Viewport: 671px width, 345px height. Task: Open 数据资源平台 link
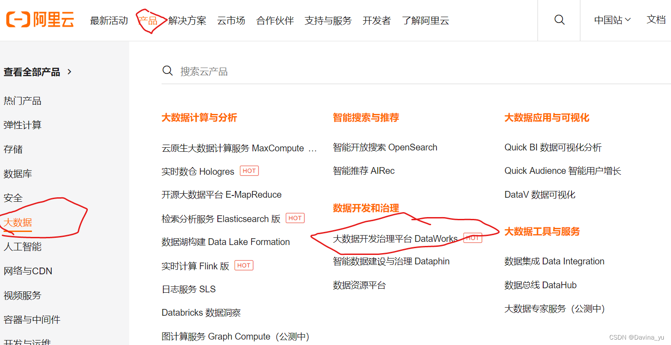tap(359, 285)
